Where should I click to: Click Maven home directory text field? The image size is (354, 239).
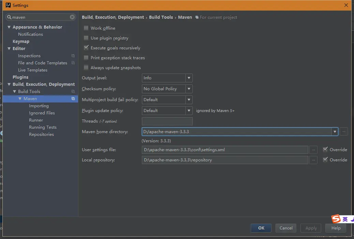(237, 132)
